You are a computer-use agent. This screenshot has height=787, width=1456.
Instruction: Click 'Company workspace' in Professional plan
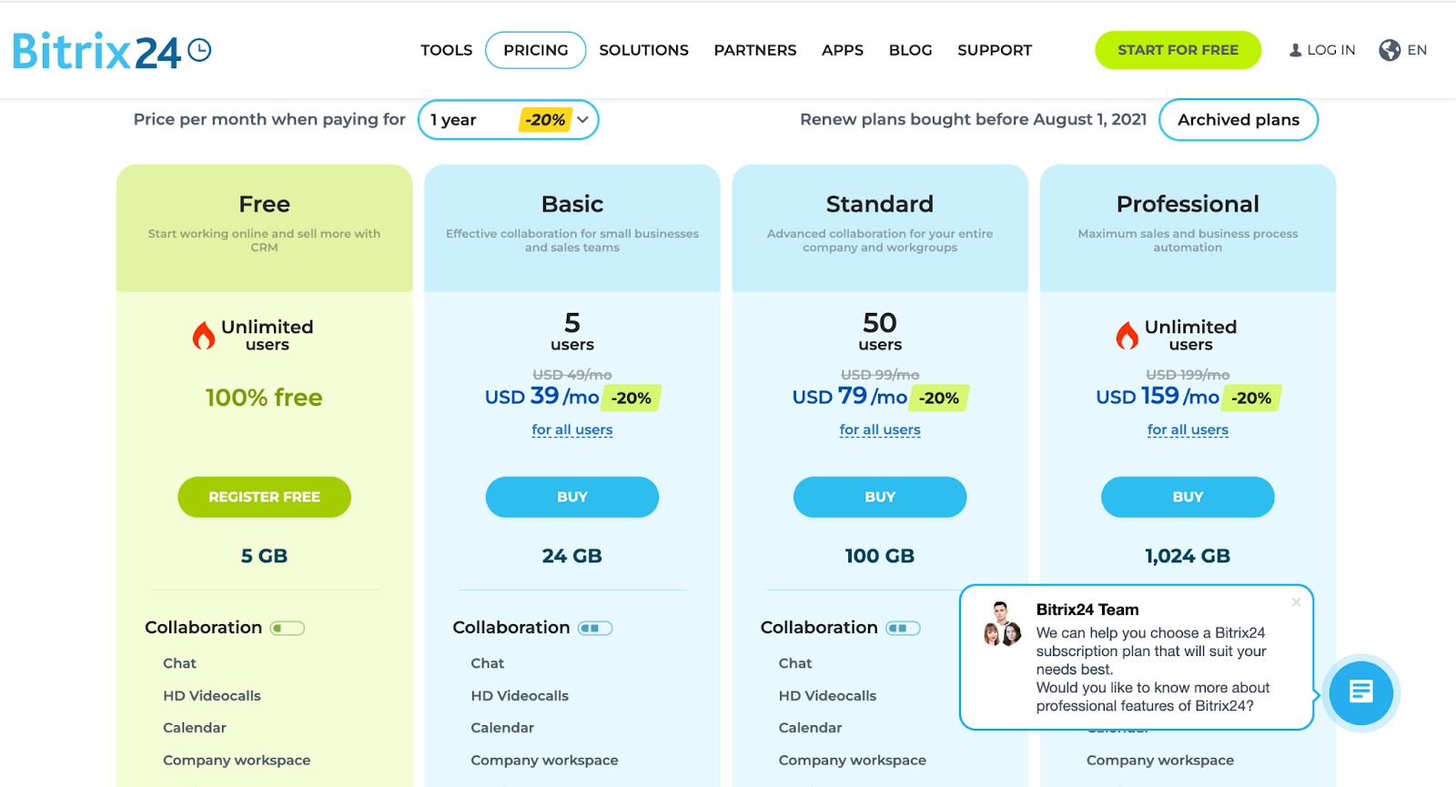(1160, 761)
